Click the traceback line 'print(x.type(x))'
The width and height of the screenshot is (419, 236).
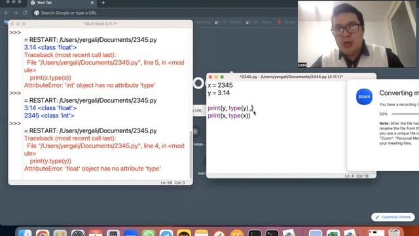coord(50,78)
